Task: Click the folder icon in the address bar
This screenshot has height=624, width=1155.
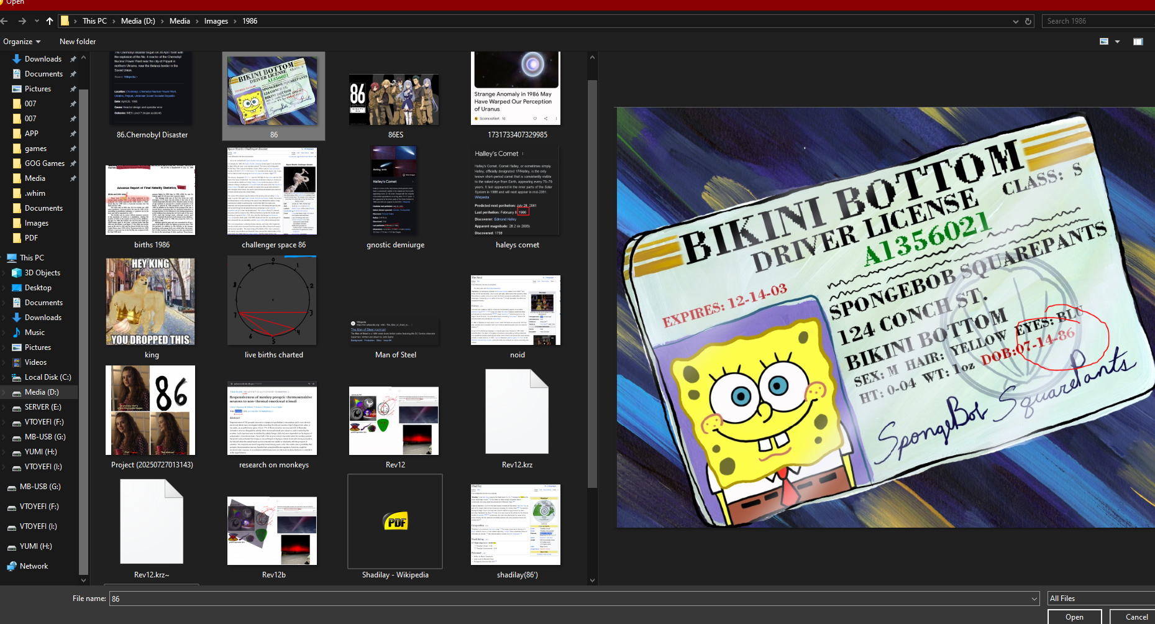Action: pos(65,21)
